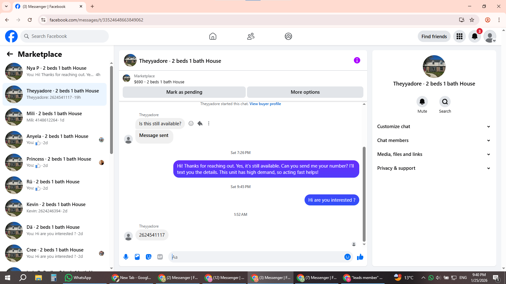The width and height of the screenshot is (506, 284).
Task: Click the conversation list scrollbar
Action: point(111,110)
